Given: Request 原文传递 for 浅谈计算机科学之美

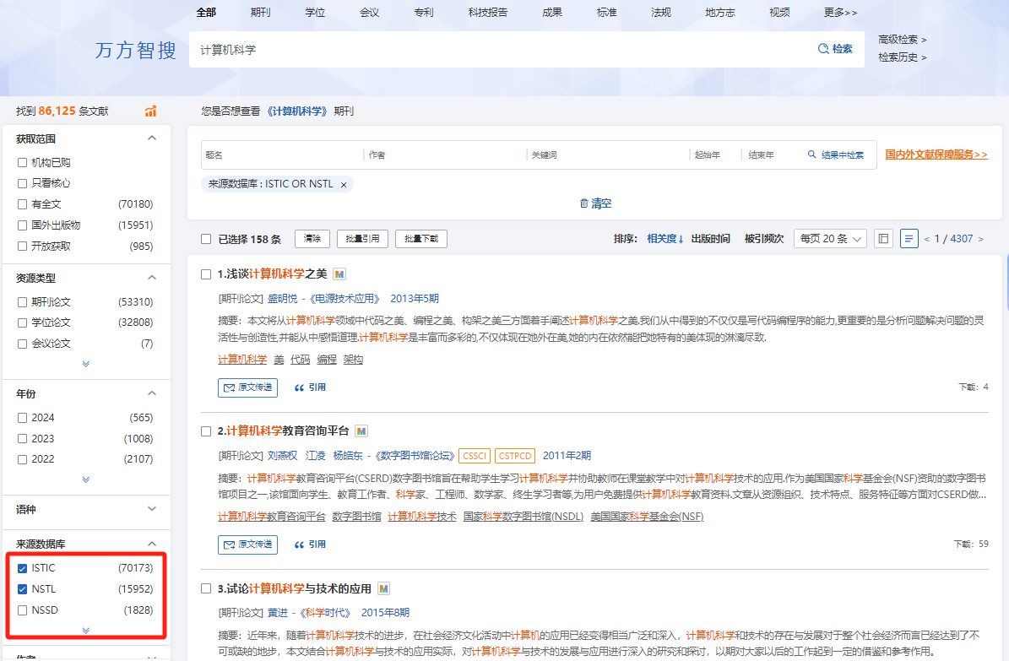Looking at the screenshot, I should [x=247, y=387].
